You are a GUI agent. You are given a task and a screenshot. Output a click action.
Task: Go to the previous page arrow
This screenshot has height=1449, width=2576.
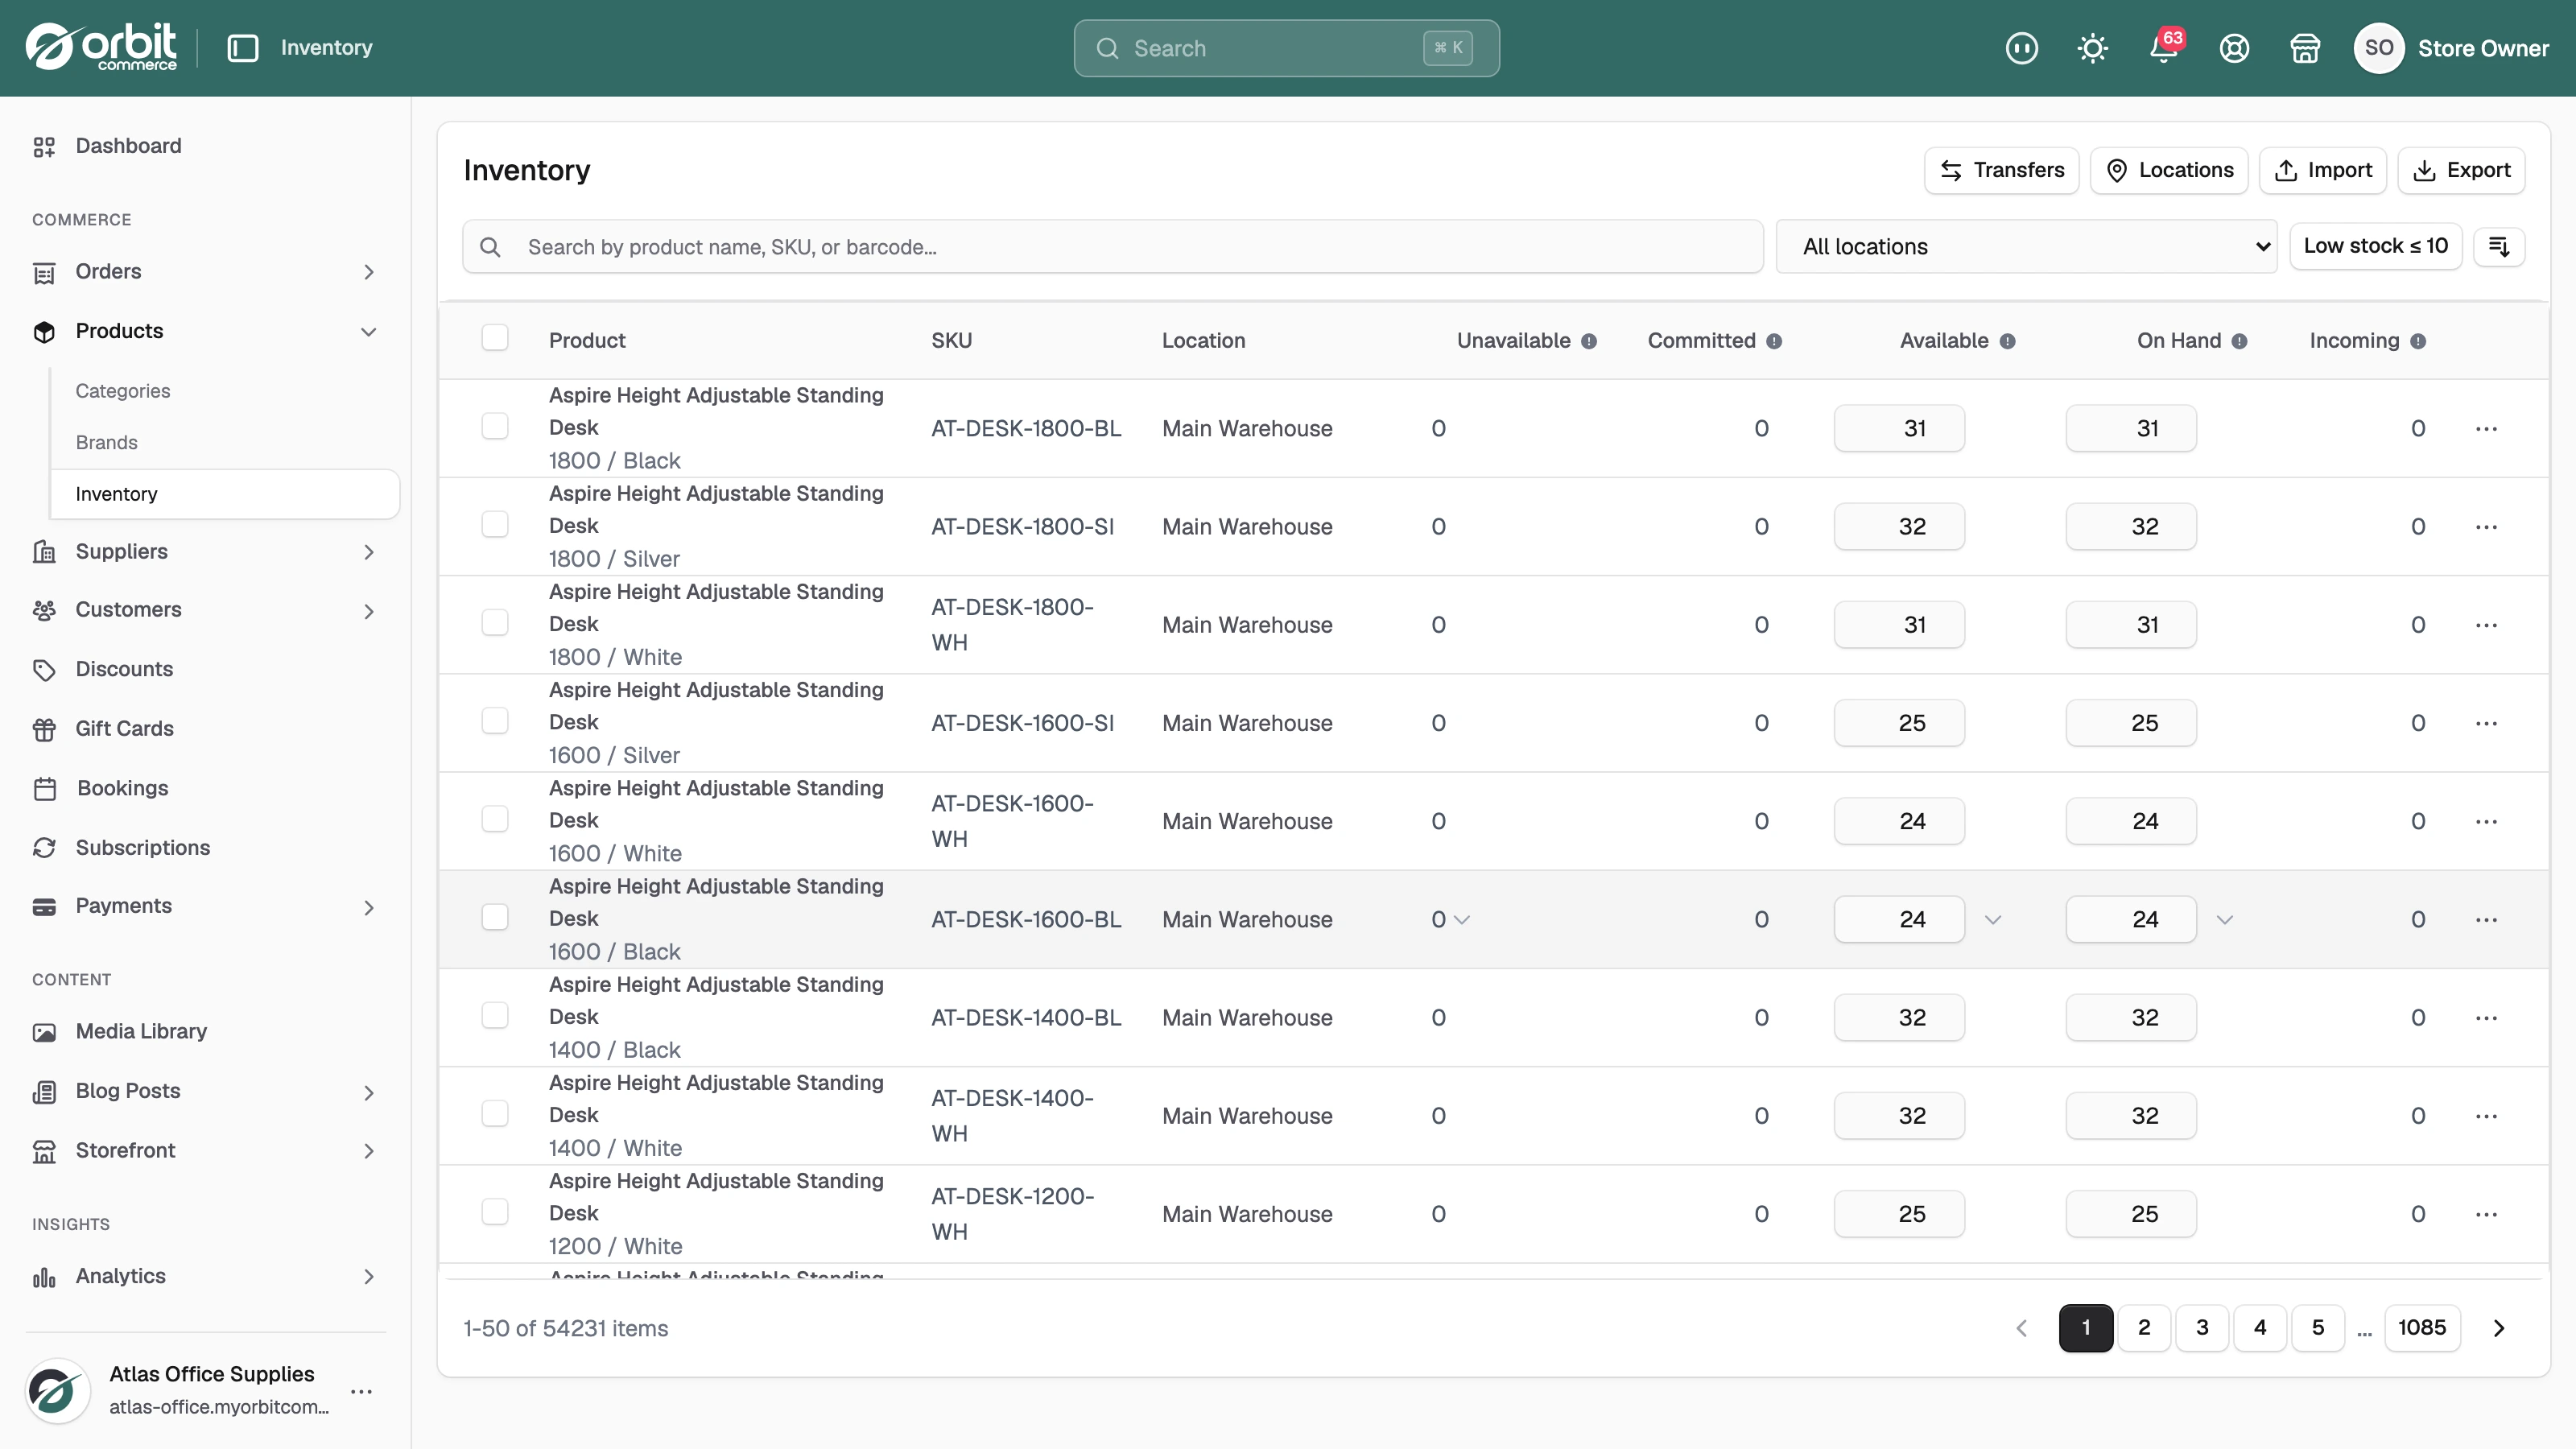pos(2021,1328)
